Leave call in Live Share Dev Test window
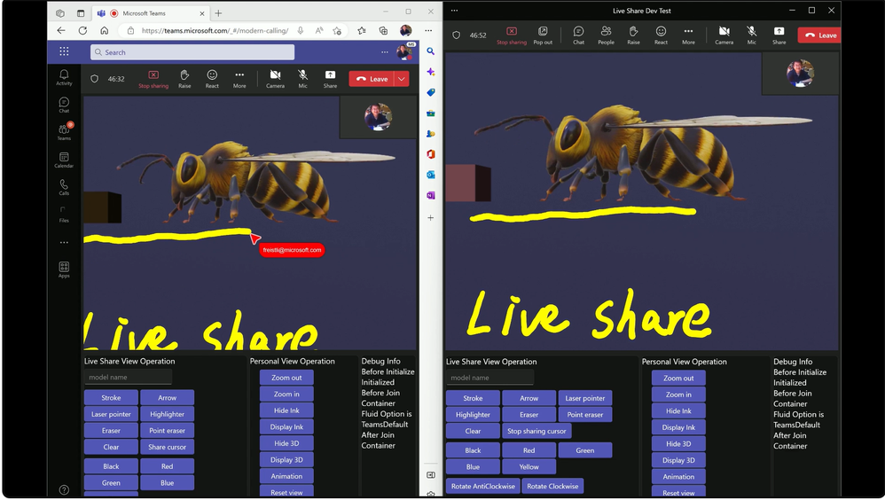 click(819, 35)
